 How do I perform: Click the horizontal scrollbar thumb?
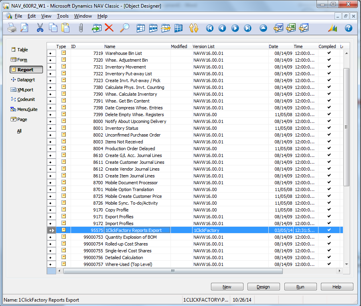172,271
